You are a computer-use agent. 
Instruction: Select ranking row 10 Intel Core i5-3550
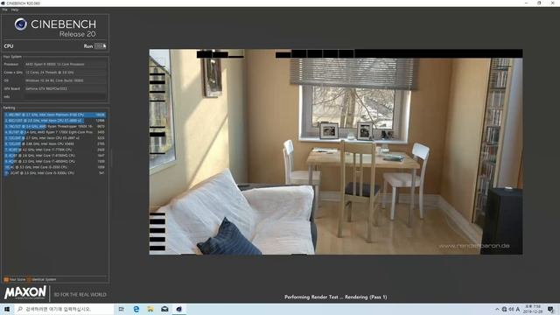point(55,167)
